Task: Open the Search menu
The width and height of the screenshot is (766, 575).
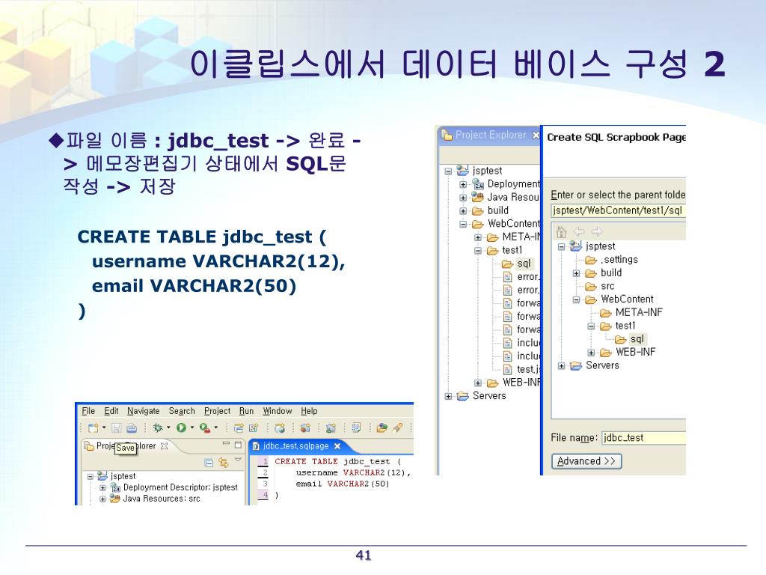Action: [x=182, y=411]
